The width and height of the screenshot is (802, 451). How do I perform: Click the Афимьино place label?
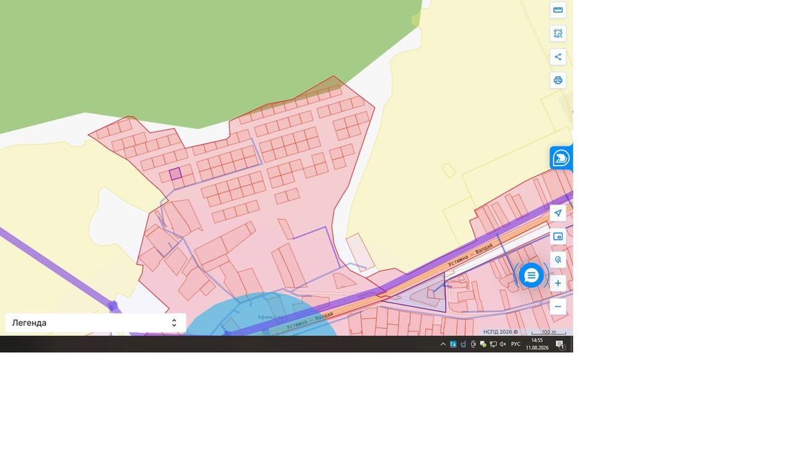pyautogui.click(x=272, y=317)
